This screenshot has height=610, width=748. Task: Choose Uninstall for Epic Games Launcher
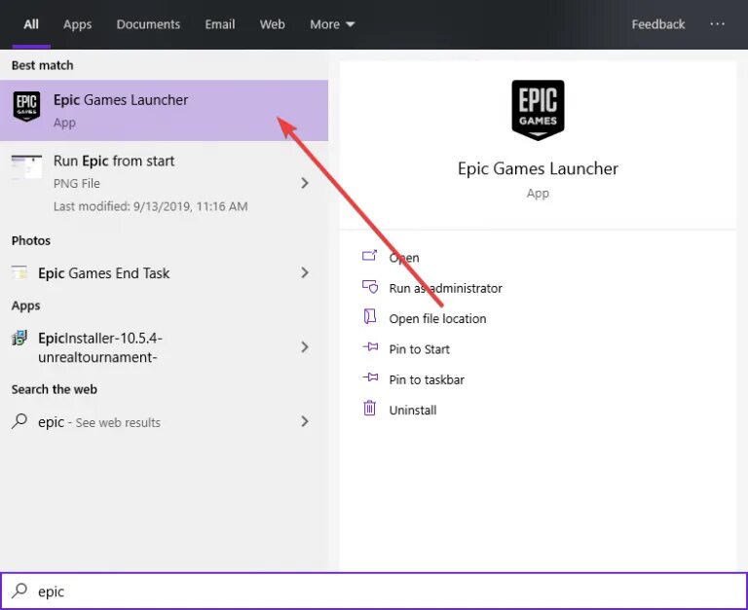[x=413, y=411]
